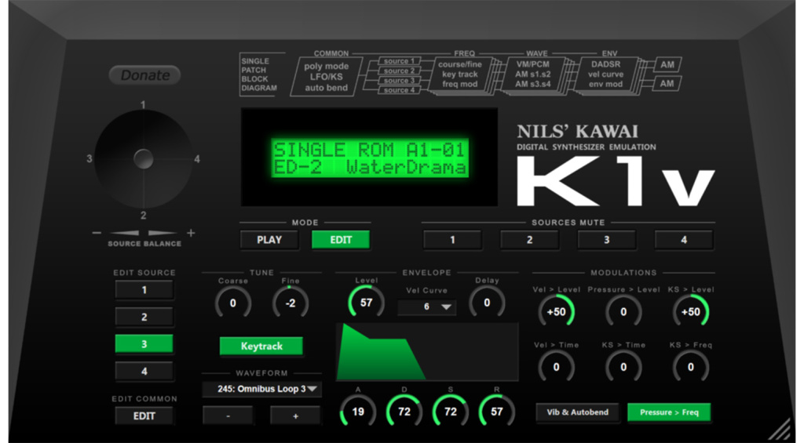The width and height of the screenshot is (804, 443).
Task: Click the COMMON block in the diagram
Action: (327, 77)
